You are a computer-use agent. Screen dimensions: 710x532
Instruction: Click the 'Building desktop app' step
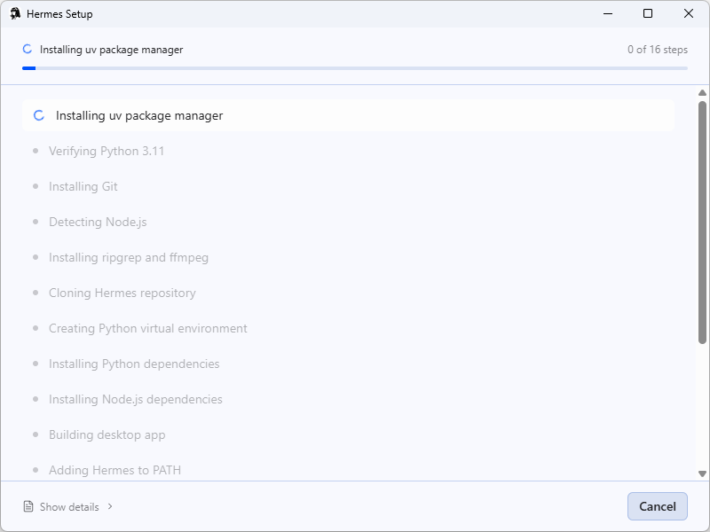[x=106, y=434]
